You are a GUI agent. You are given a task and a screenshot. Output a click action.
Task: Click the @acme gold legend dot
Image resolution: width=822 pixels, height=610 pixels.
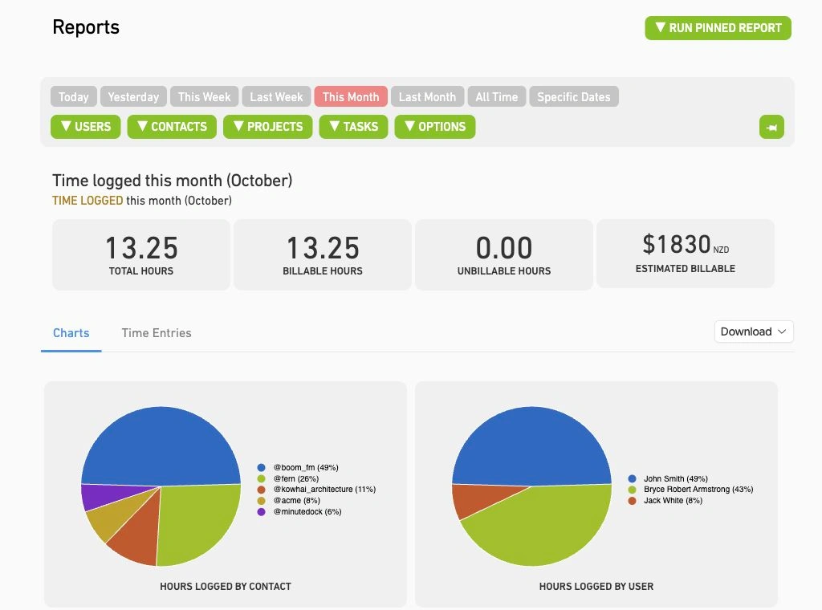[261, 501]
